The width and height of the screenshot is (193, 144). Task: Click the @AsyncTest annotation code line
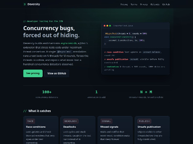click(x=126, y=34)
